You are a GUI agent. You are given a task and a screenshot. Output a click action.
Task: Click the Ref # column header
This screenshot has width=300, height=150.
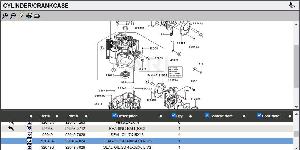[45, 116]
